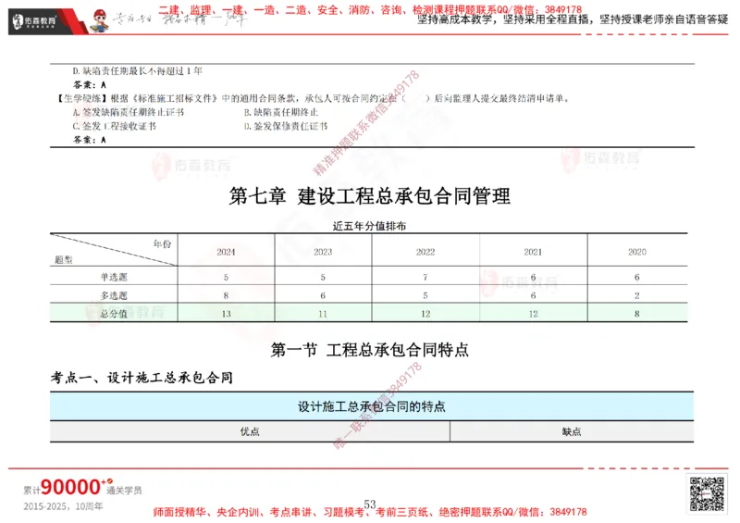Click the 缺点 column header

coord(572,431)
